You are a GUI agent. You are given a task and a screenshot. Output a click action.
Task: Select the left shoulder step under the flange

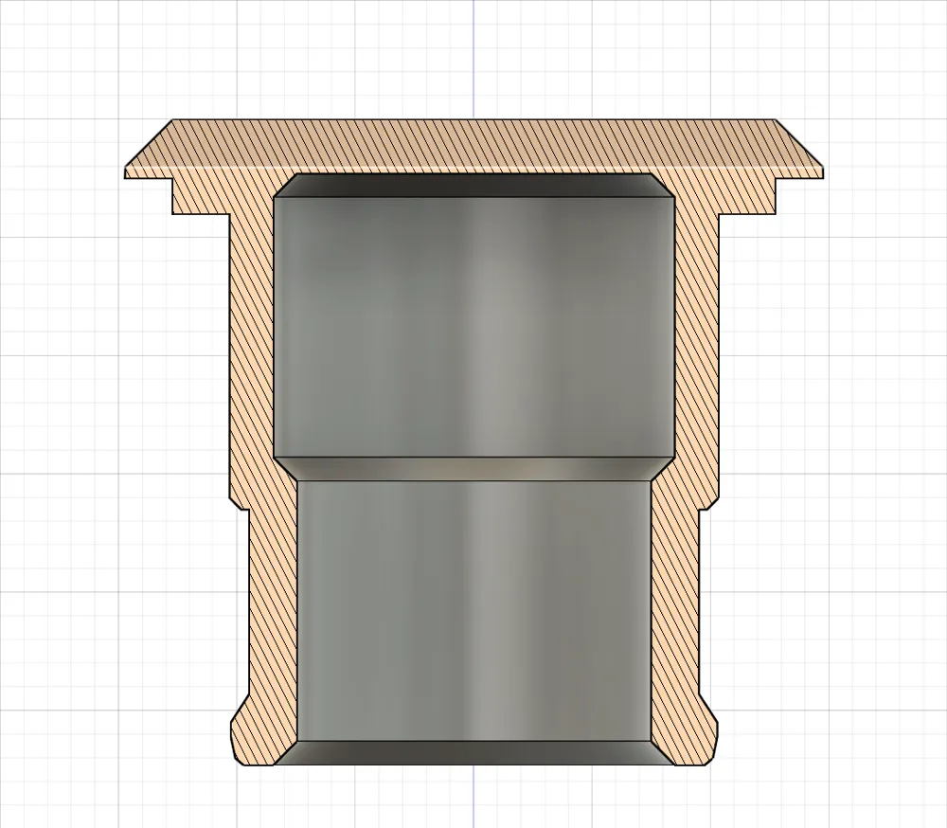201,196
